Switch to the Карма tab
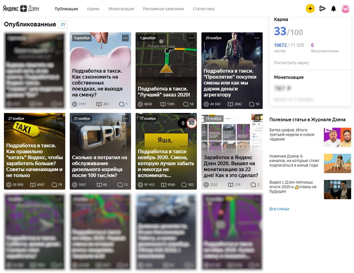The image size is (354, 273). (93, 9)
